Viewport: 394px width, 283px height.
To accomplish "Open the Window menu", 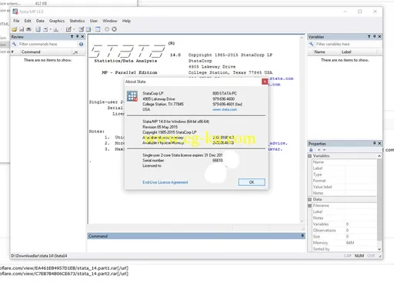I will click(x=110, y=21).
